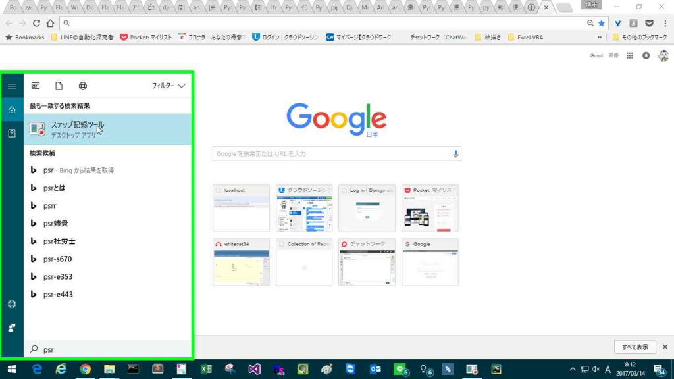Filter results by web globe icon
This screenshot has height=379, width=674.
click(x=83, y=86)
